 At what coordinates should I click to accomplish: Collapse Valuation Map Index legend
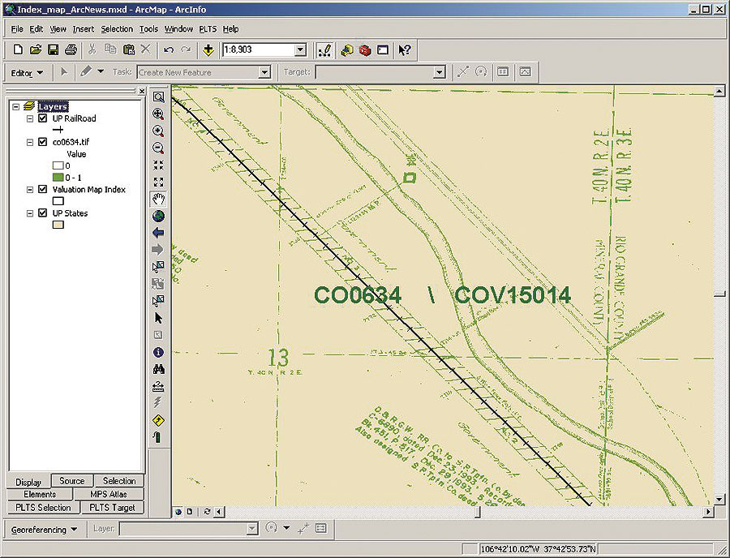pos(30,190)
